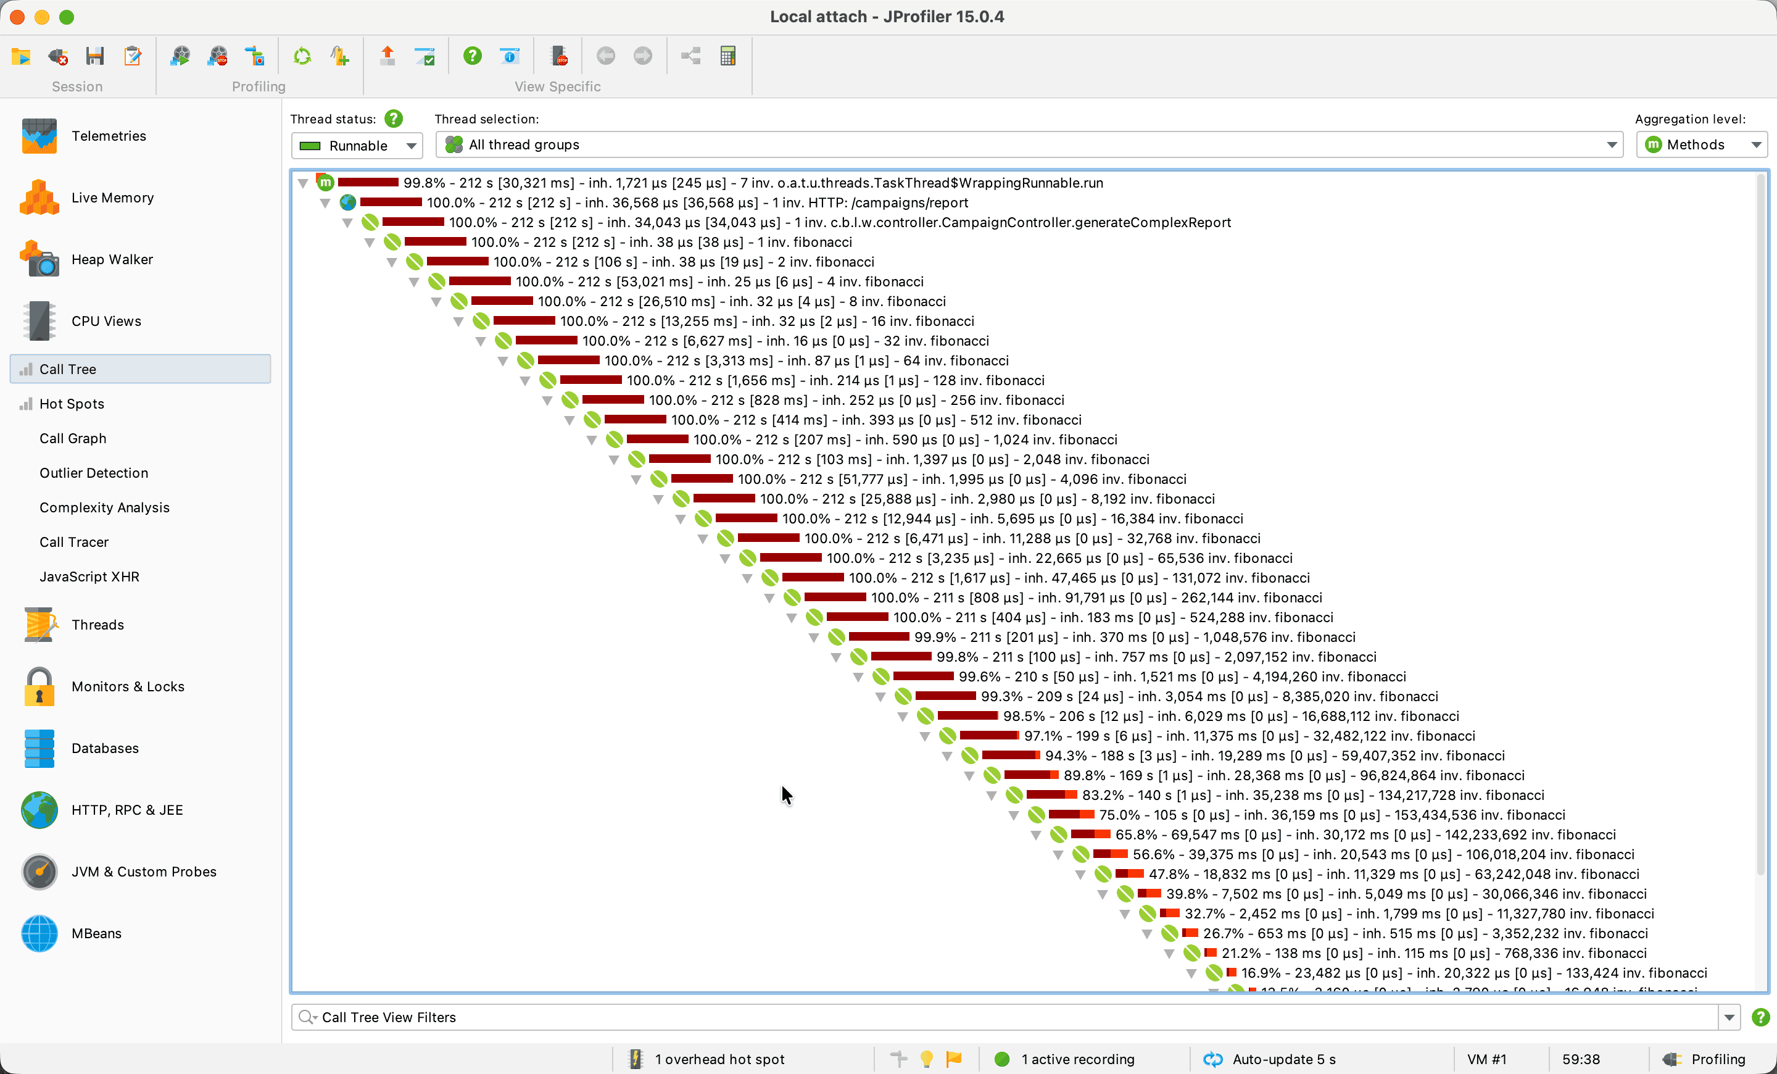Open the Thread status Runnable dropdown
1777x1074 pixels.
click(357, 146)
